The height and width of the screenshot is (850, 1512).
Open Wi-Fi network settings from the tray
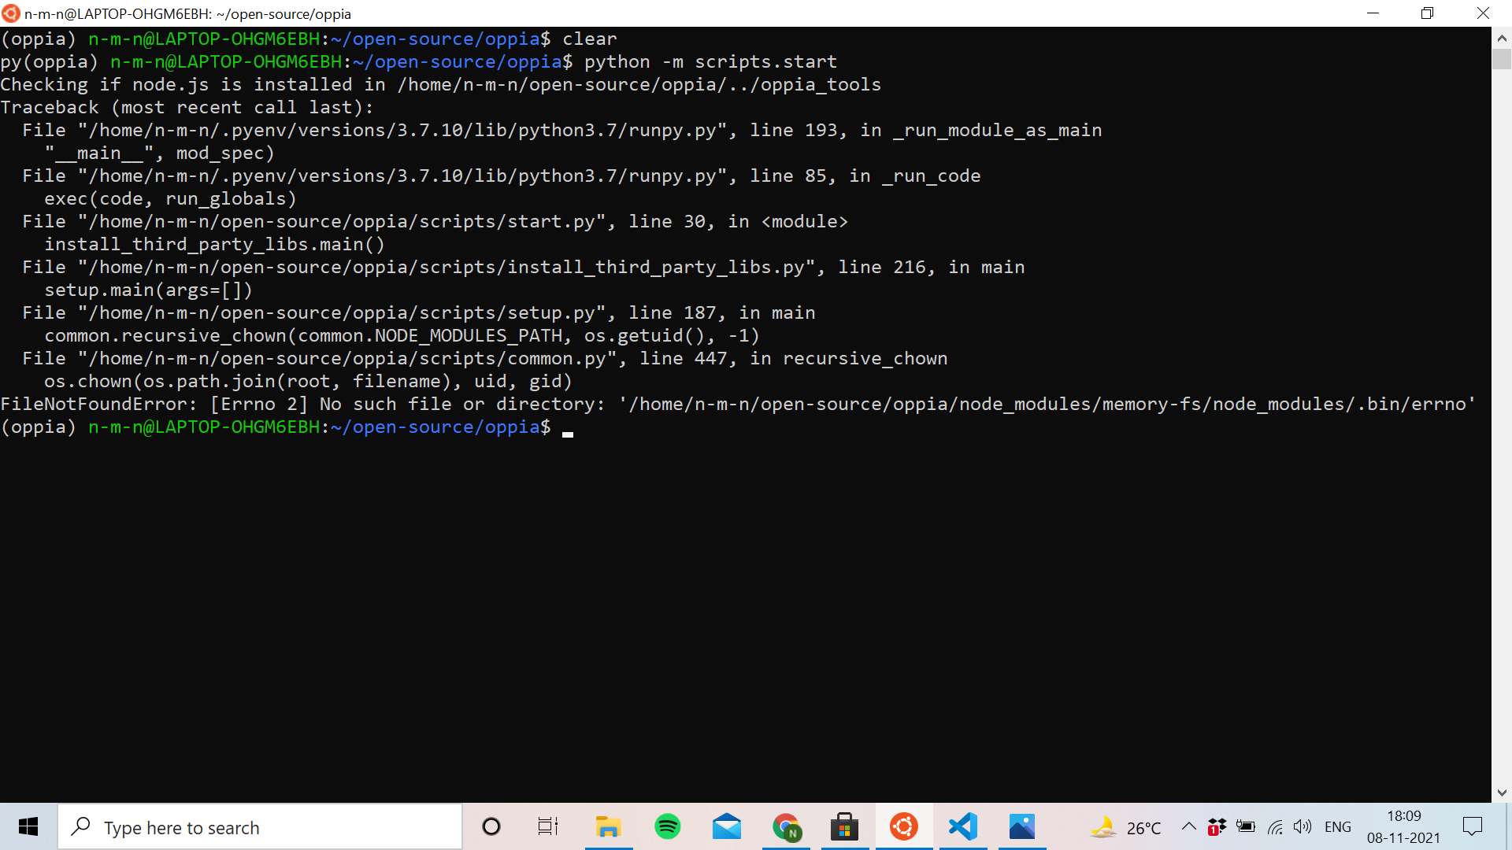coord(1275,826)
